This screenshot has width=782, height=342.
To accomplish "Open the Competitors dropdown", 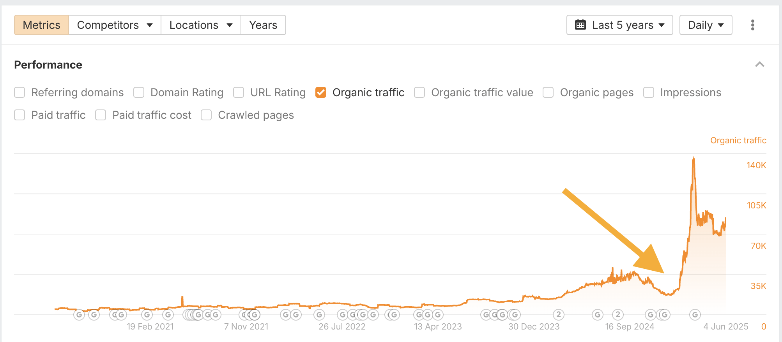I will pyautogui.click(x=114, y=25).
